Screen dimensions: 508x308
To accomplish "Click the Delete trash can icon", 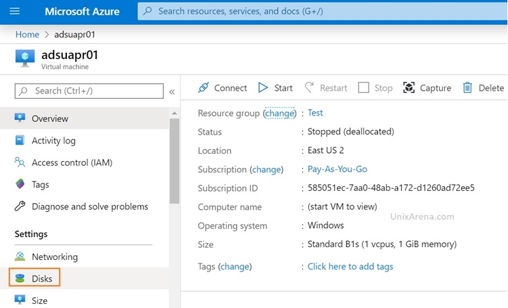I will pyautogui.click(x=467, y=87).
